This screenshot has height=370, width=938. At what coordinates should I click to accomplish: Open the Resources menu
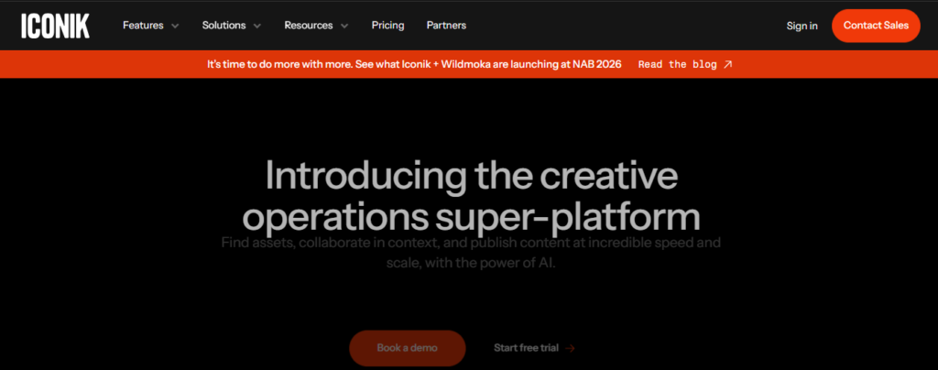309,26
